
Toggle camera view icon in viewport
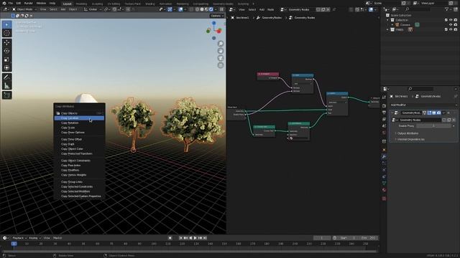pyautogui.click(x=221, y=58)
